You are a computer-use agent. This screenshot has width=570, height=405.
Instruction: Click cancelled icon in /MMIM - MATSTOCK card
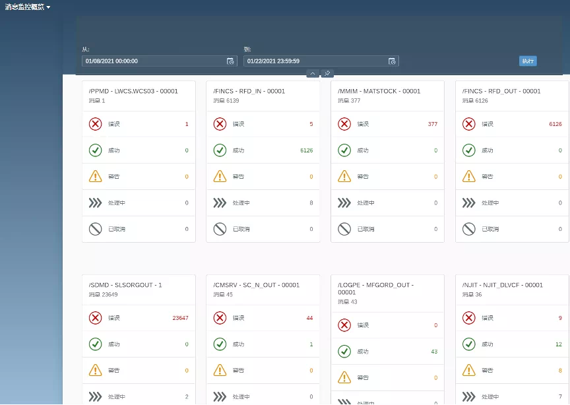(344, 229)
